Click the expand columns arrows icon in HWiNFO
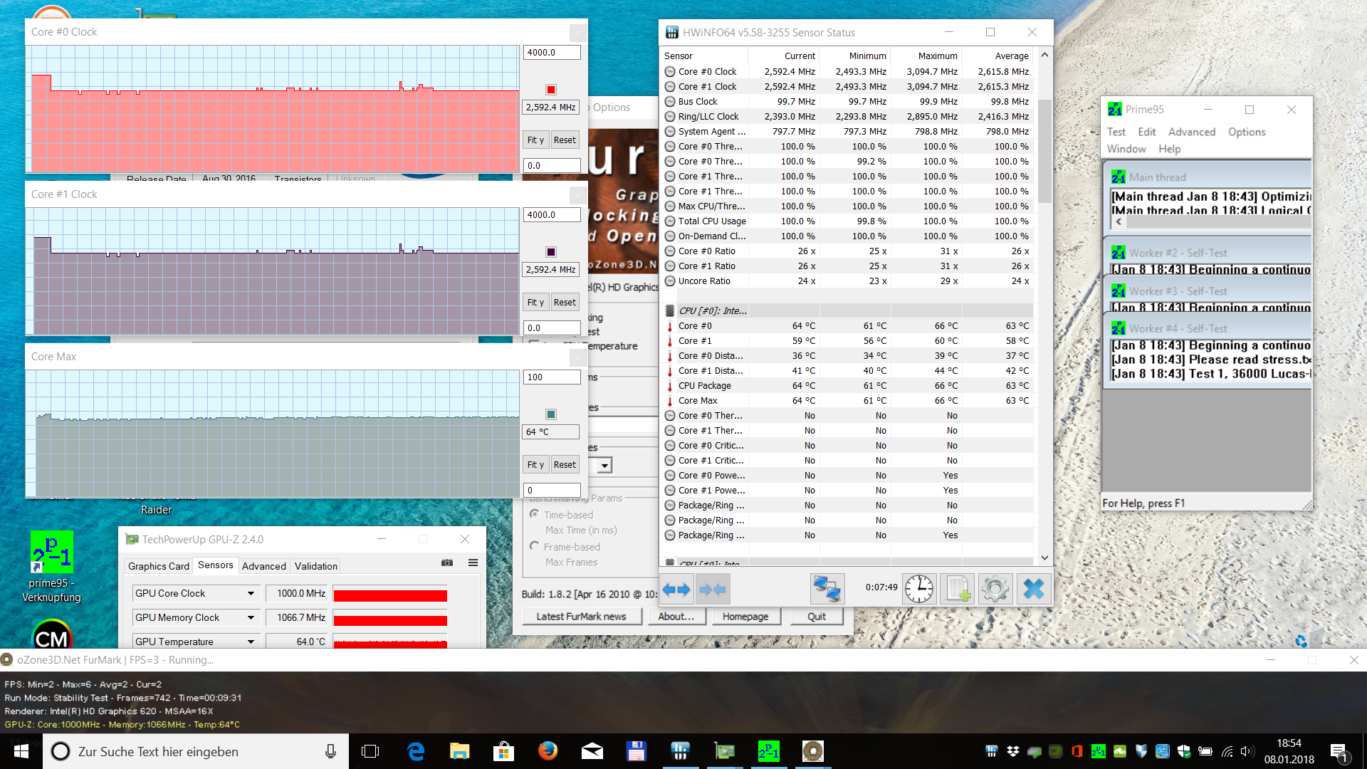 tap(676, 590)
